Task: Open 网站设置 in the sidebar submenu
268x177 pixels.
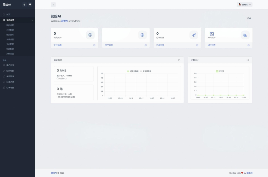Action: click(x=10, y=25)
